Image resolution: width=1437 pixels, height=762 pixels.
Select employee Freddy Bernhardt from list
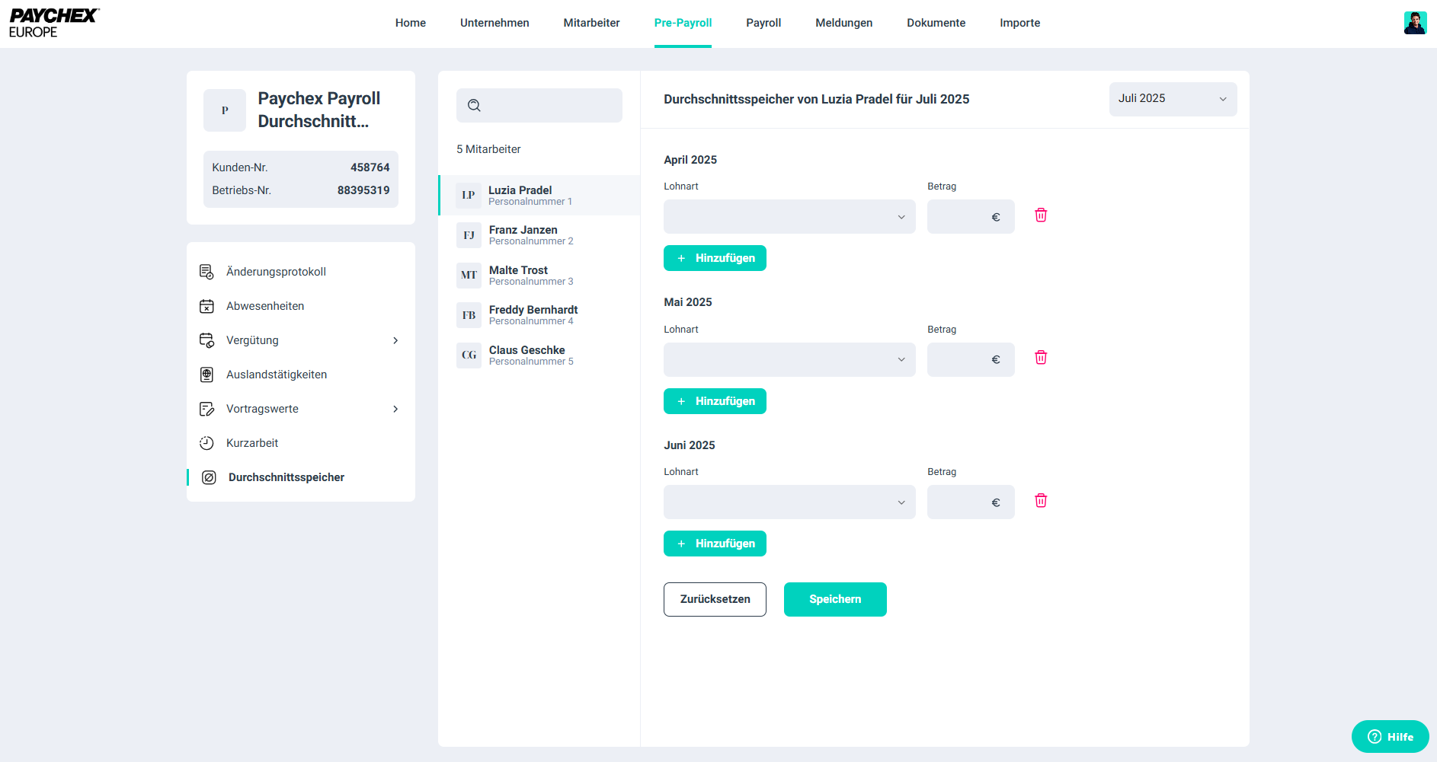point(533,315)
